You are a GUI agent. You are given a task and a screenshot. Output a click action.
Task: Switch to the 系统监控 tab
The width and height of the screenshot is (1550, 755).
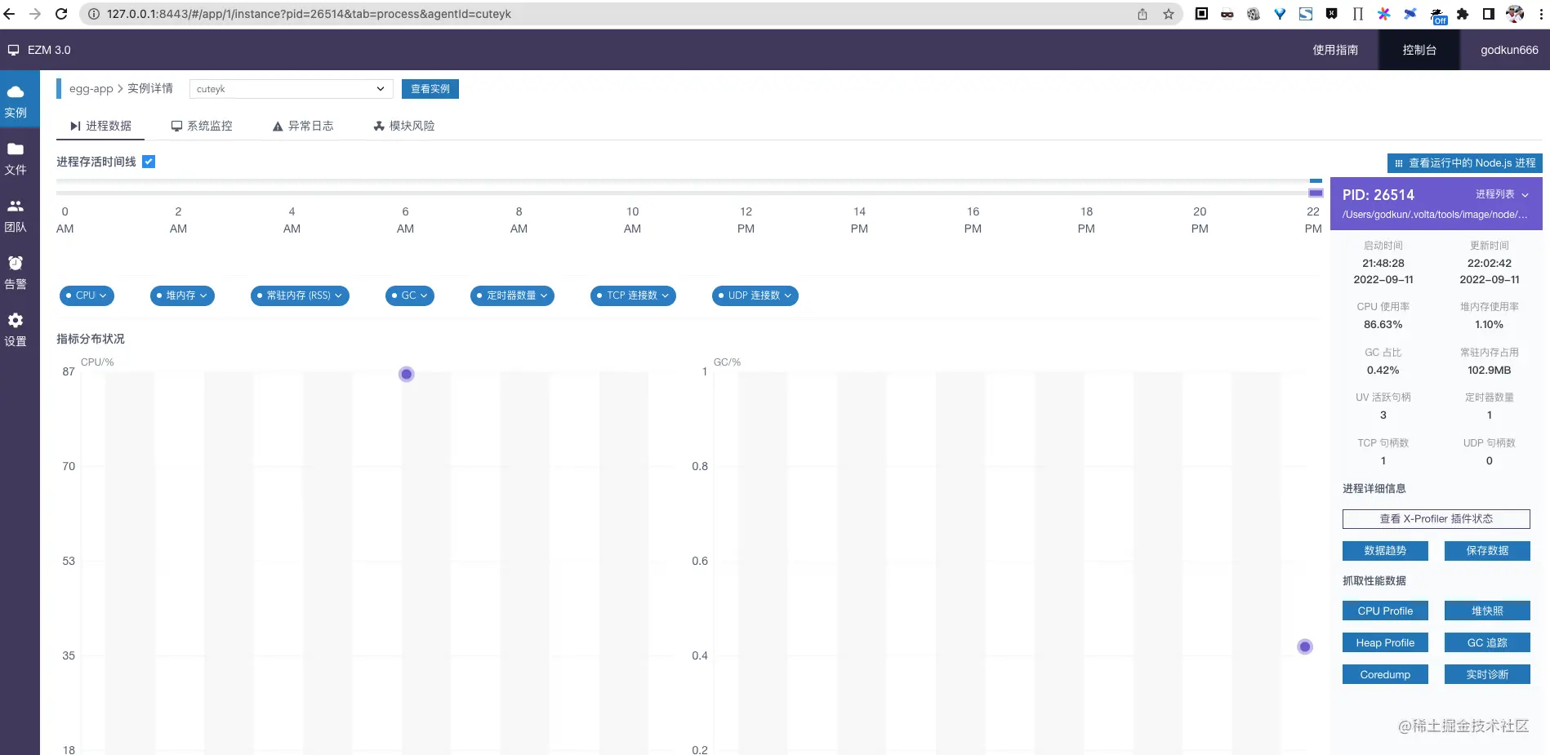point(202,126)
